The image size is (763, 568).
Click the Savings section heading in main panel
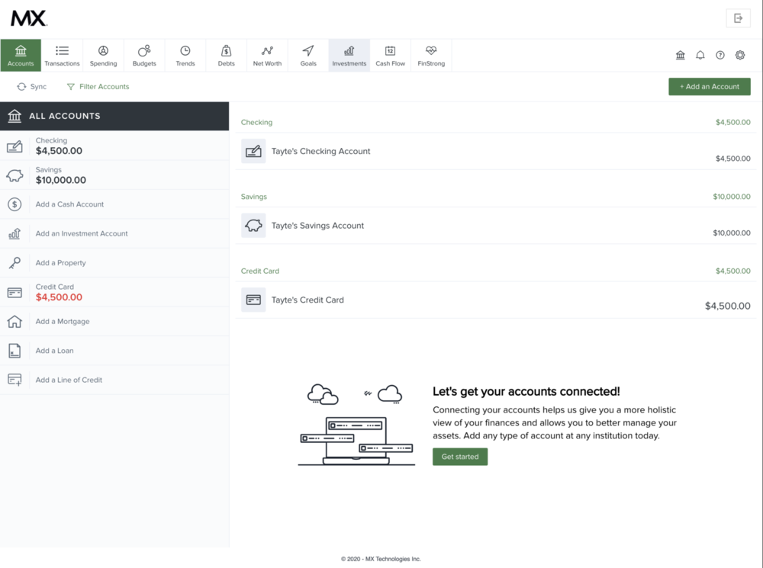click(254, 197)
